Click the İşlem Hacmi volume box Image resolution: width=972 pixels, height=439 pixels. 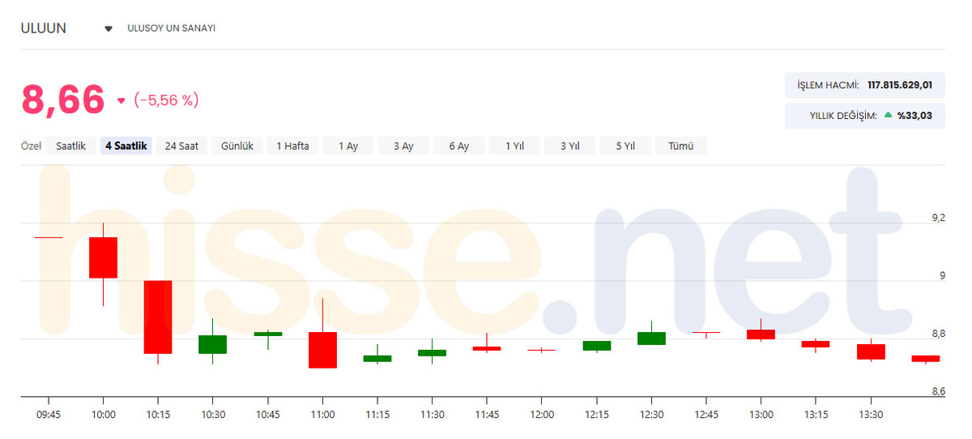click(x=864, y=85)
